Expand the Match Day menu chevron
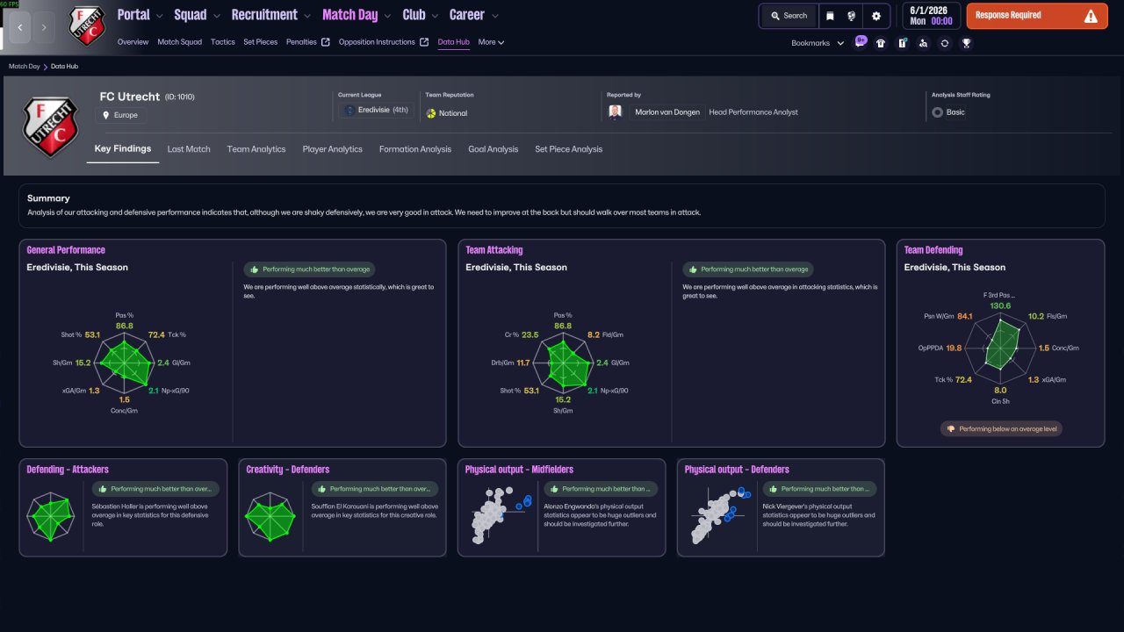 pyautogui.click(x=387, y=15)
